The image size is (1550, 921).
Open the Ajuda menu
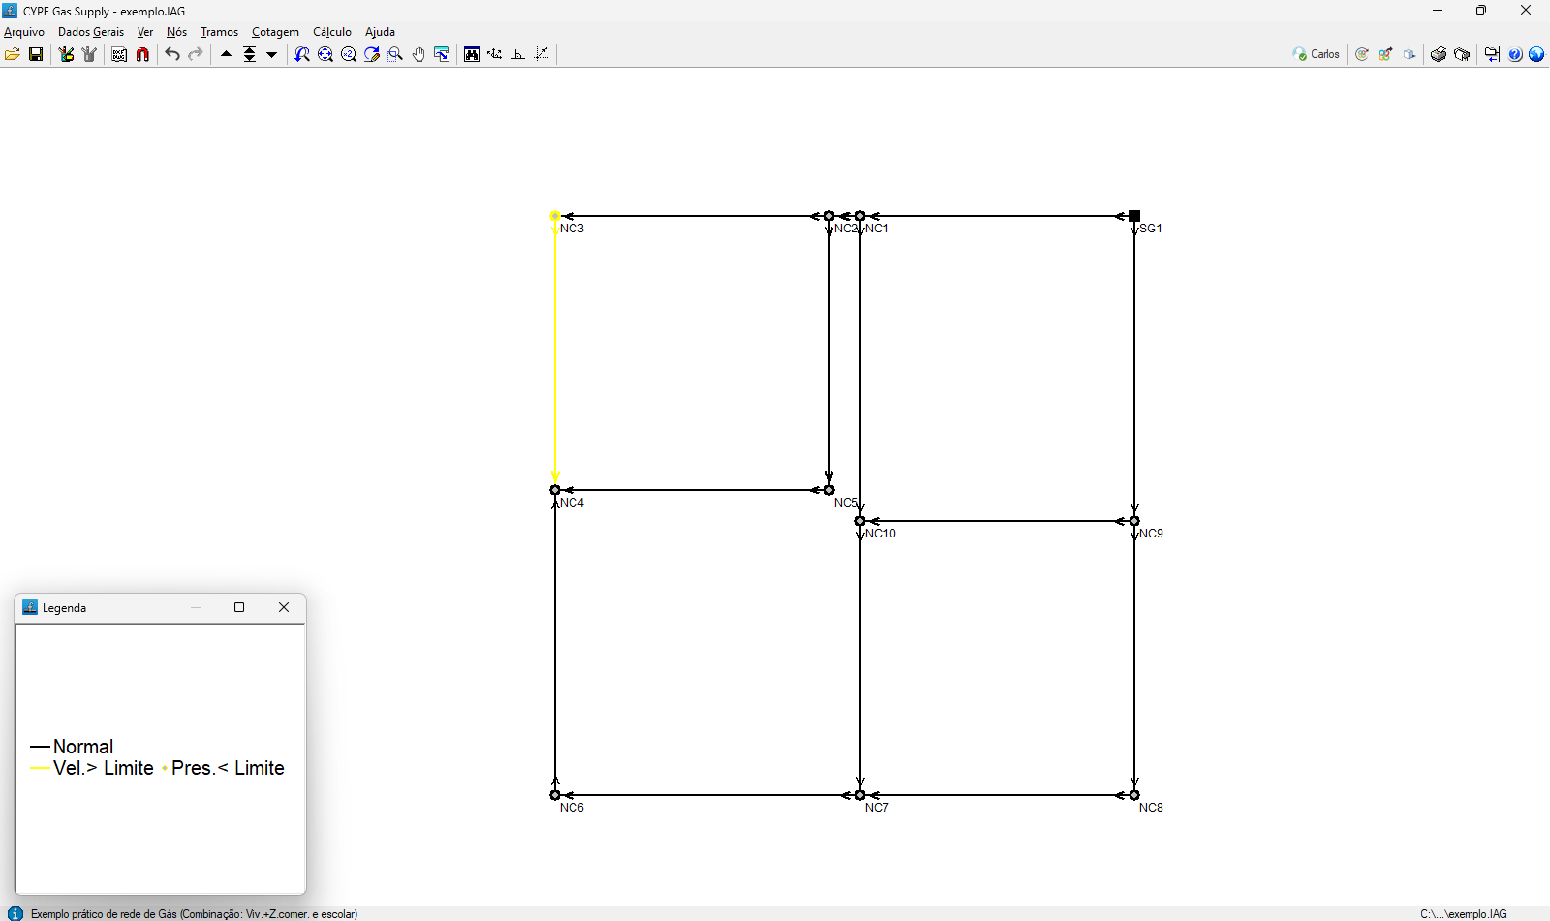tap(380, 32)
